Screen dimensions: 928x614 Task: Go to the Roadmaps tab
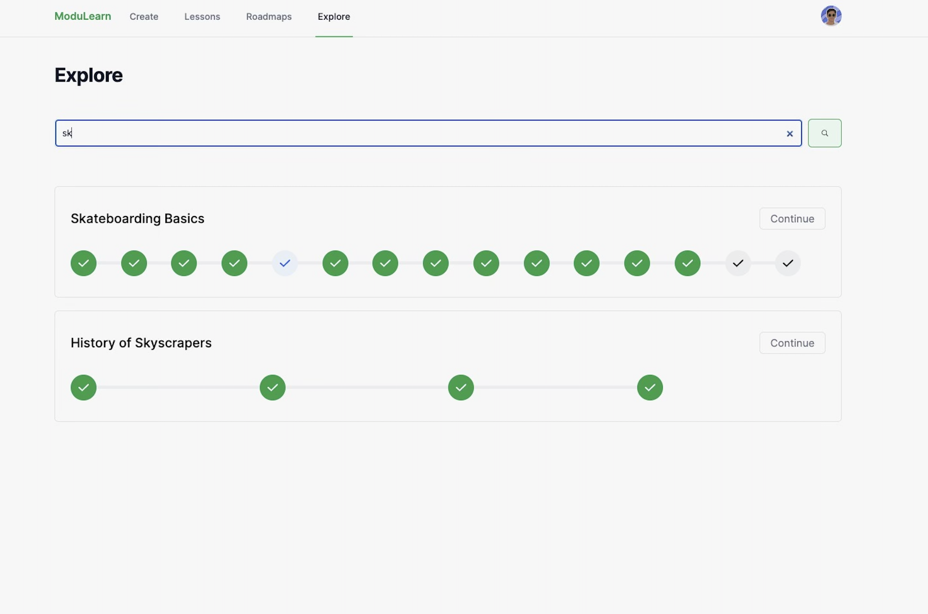pyautogui.click(x=269, y=17)
